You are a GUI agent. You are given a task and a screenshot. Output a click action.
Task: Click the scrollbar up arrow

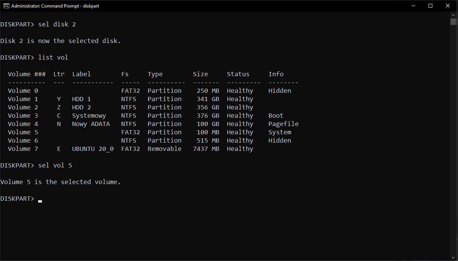tap(453, 15)
